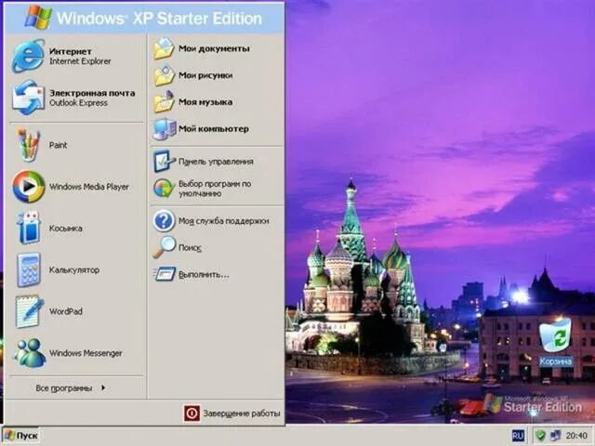Select the Корзина recycle bin on desktop
The height and width of the screenshot is (446, 595).
coord(556,343)
